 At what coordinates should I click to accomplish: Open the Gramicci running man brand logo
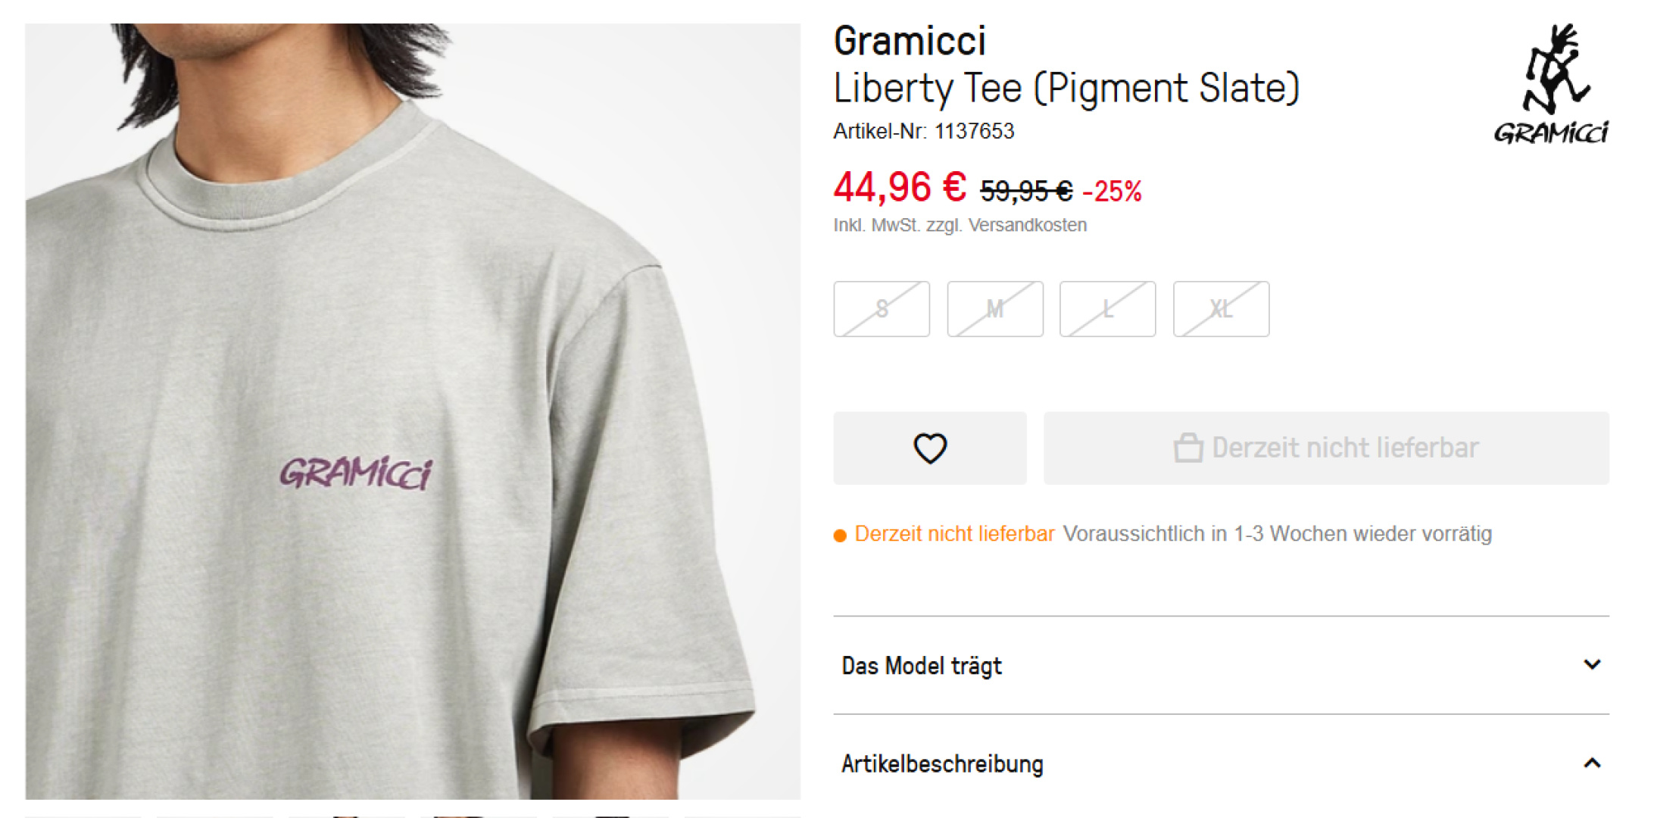[1551, 84]
